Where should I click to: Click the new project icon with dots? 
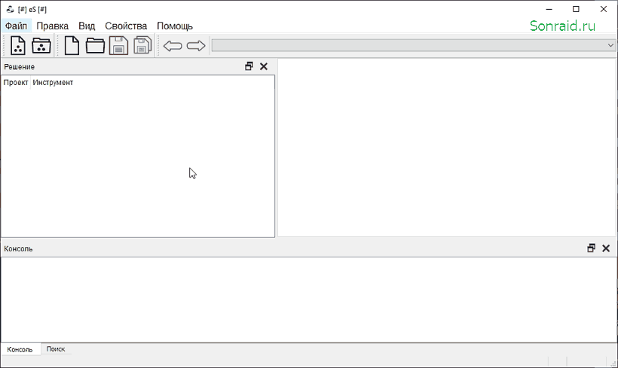pyautogui.click(x=18, y=46)
